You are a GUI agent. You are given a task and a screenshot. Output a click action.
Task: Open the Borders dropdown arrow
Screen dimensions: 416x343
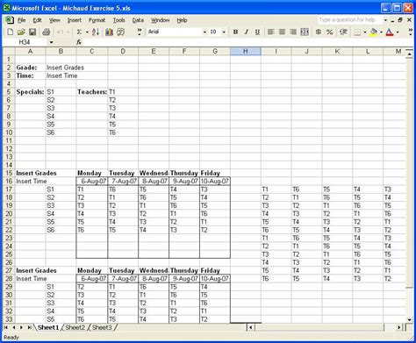pyautogui.click(x=365, y=32)
